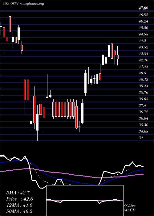Click the 46.92 price axis label

click(144, 15)
